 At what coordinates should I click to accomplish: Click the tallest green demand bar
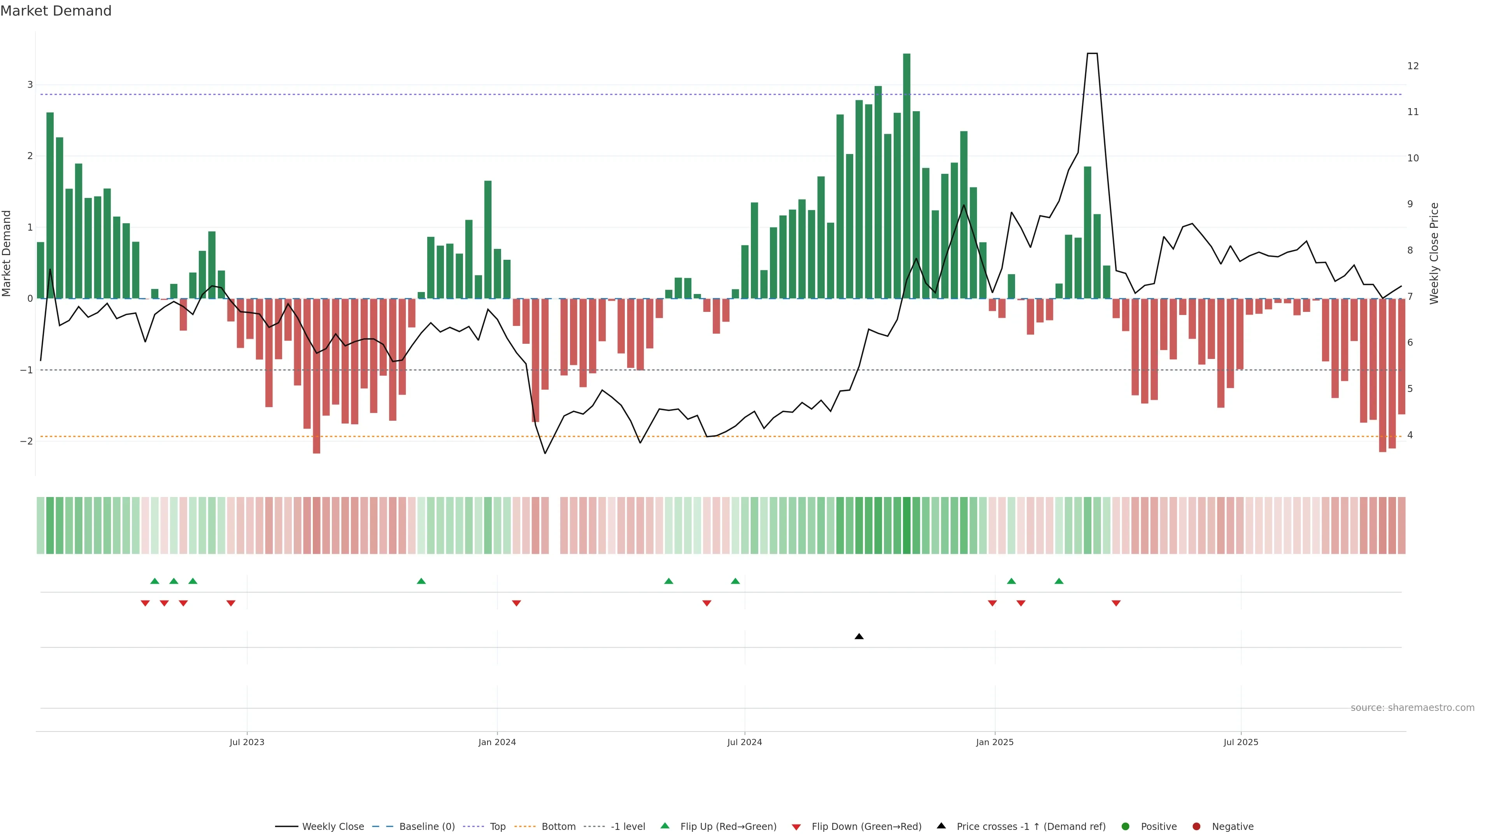point(907,174)
